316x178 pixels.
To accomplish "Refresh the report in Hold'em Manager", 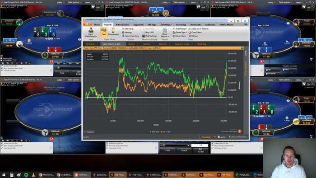I will coord(193,36).
